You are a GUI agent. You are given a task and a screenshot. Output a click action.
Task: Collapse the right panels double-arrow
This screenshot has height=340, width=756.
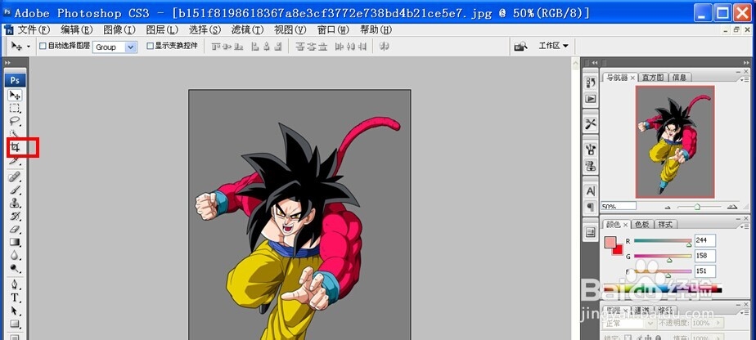pos(745,63)
